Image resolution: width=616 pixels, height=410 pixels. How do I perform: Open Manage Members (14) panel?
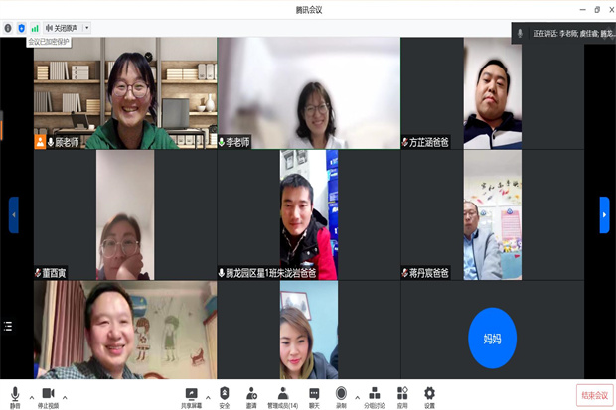tap(282, 394)
